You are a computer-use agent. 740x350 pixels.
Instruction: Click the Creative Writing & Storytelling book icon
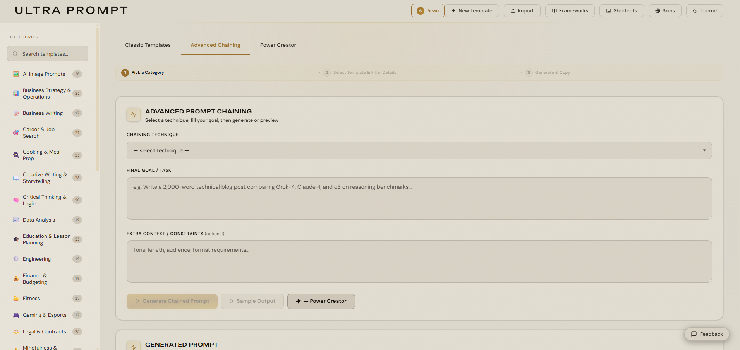click(x=16, y=178)
